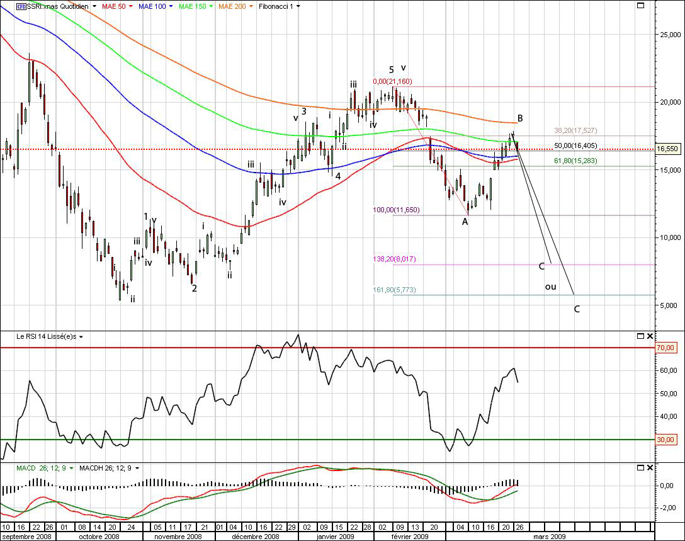Open the MACDH 26; 12; 9 menu
Image resolution: width=685 pixels, height=541 pixels.
(x=137, y=469)
